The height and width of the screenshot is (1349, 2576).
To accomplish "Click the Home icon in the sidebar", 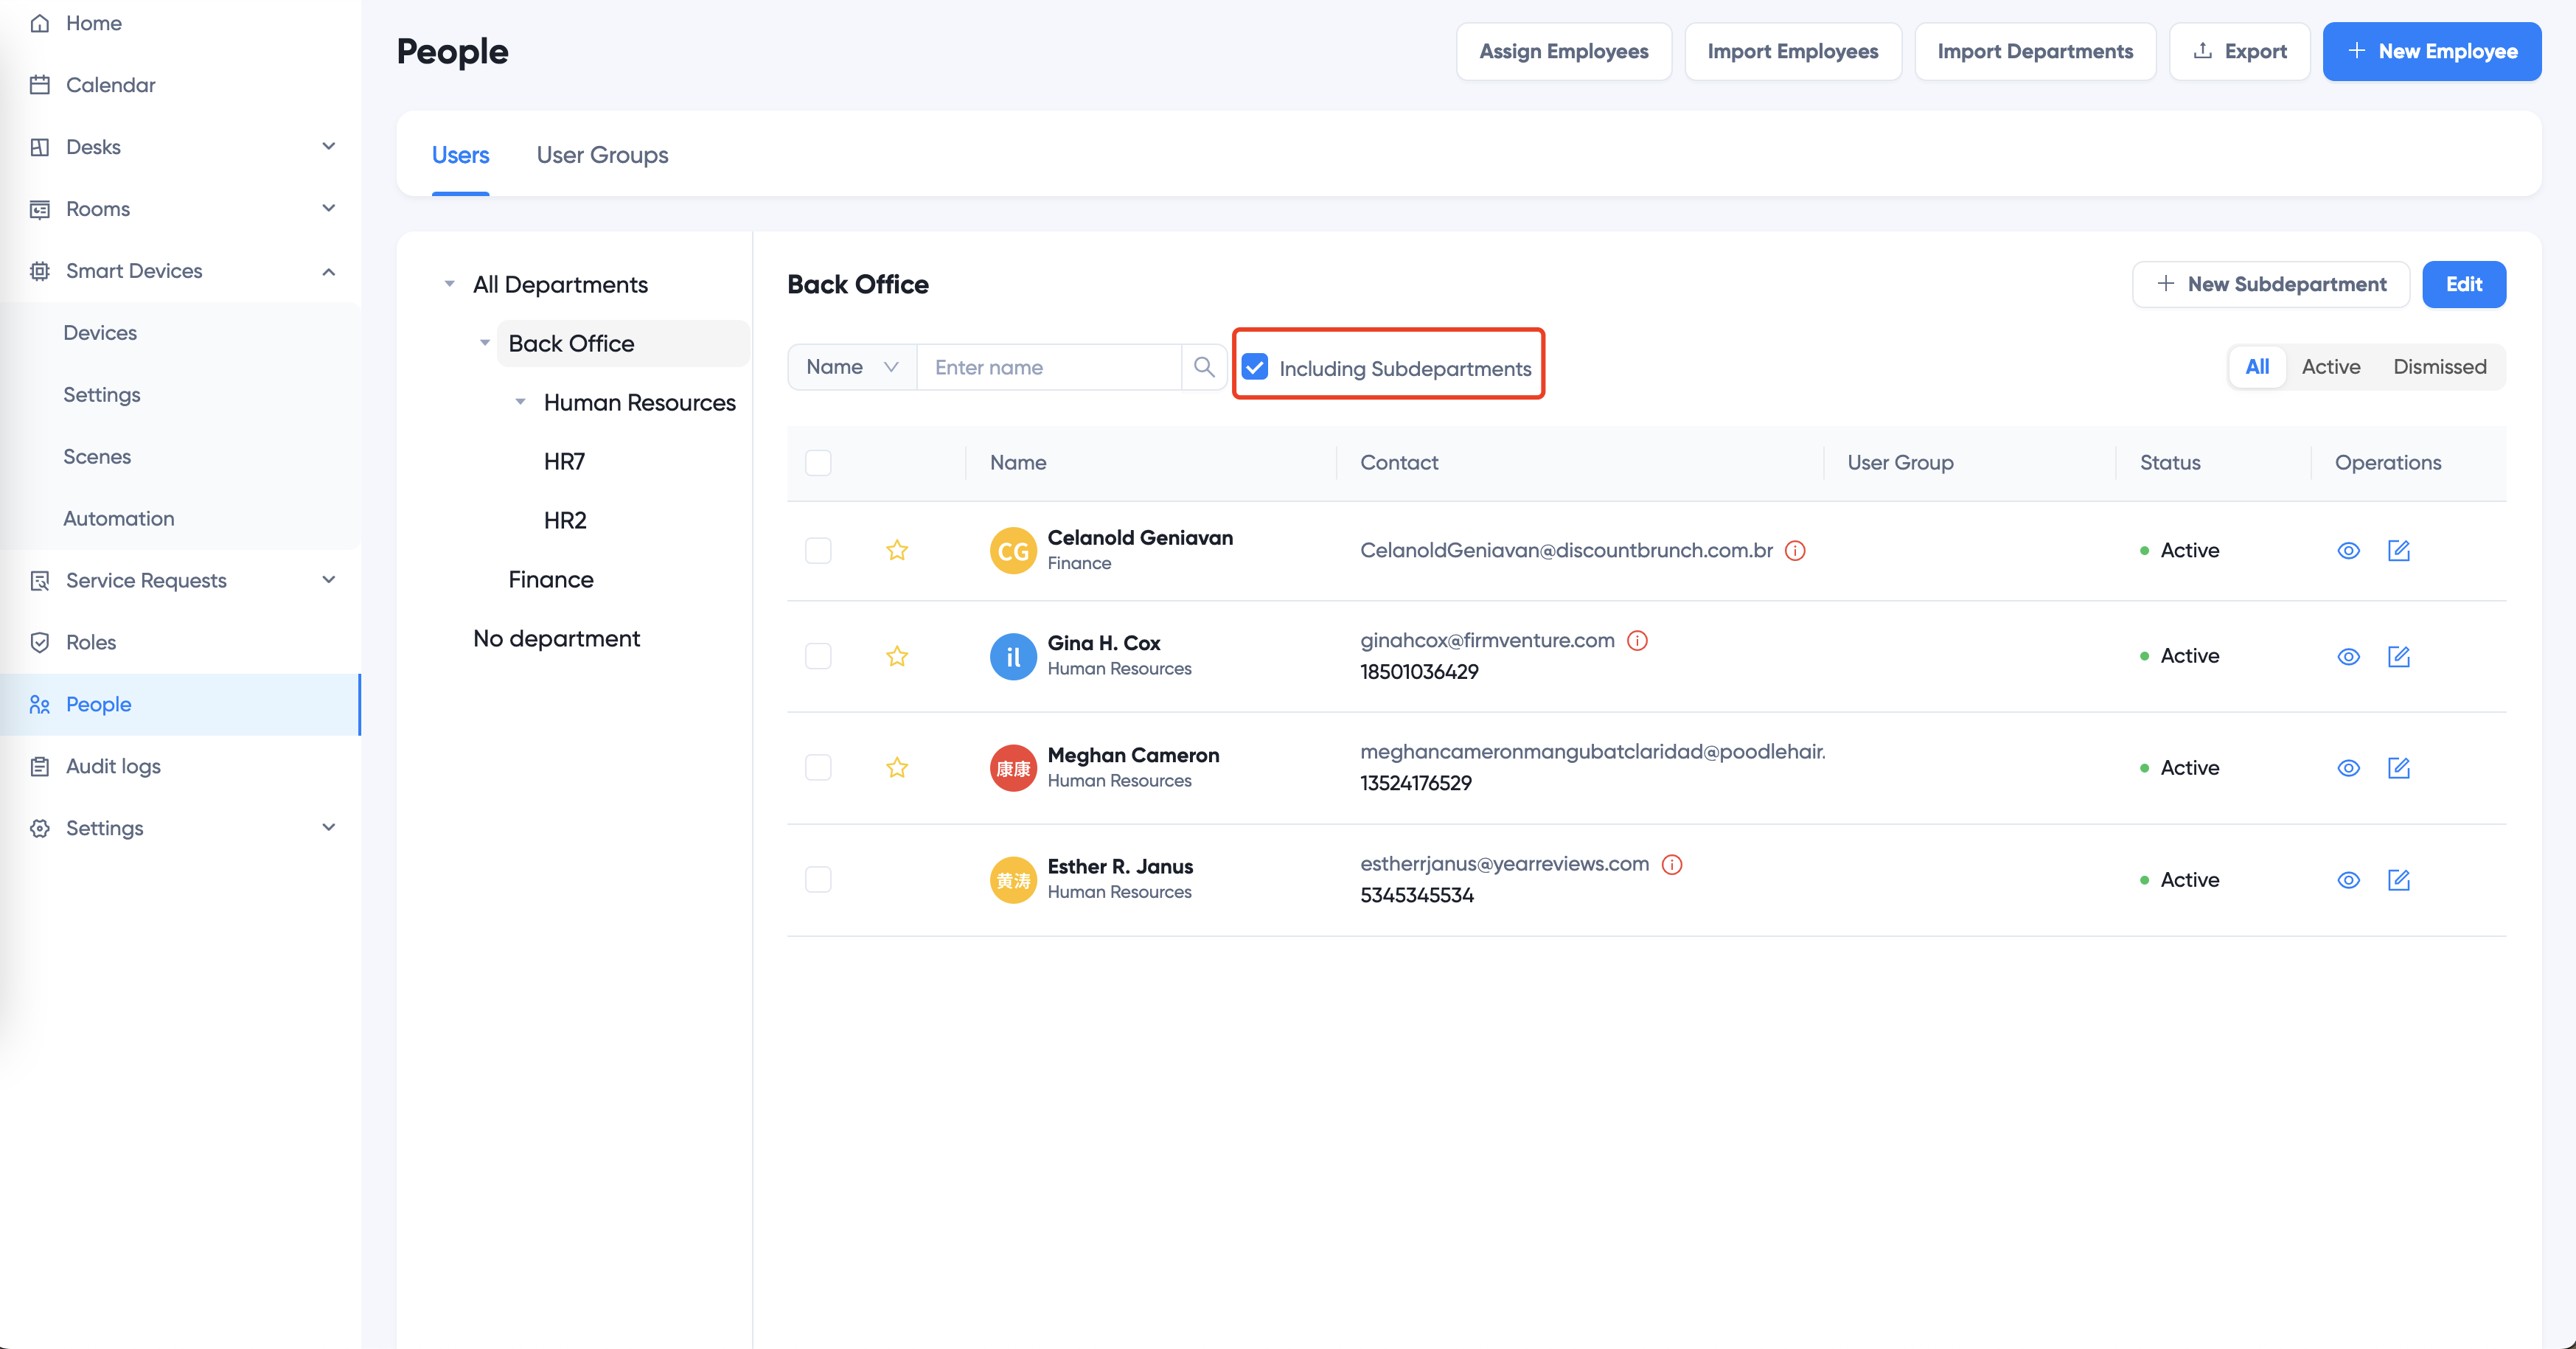I will tap(40, 23).
